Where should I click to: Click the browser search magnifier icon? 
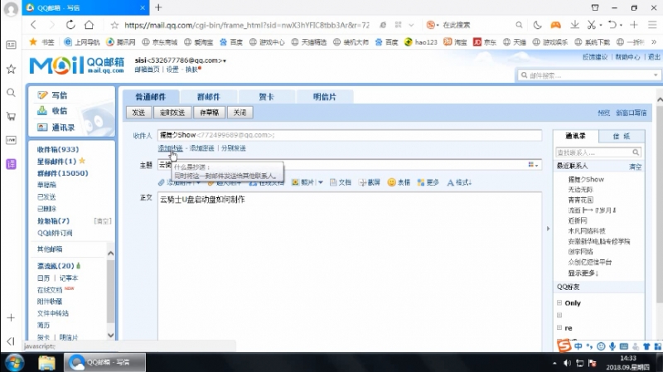click(x=519, y=25)
